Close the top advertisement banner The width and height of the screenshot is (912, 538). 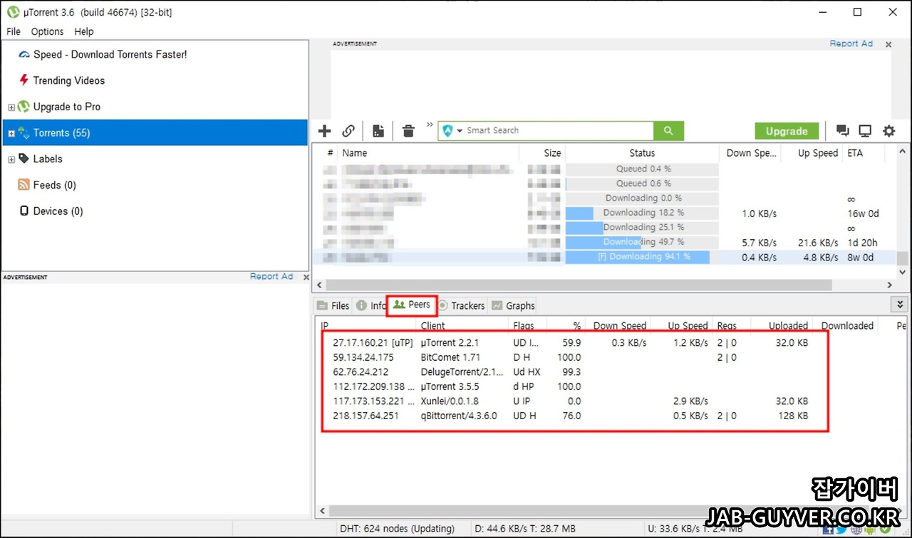pos(888,44)
